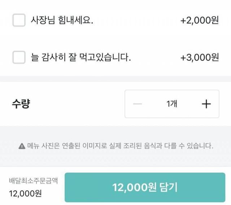Click the blank area between the two options
The height and width of the screenshot is (205, 231).
(x=115, y=39)
